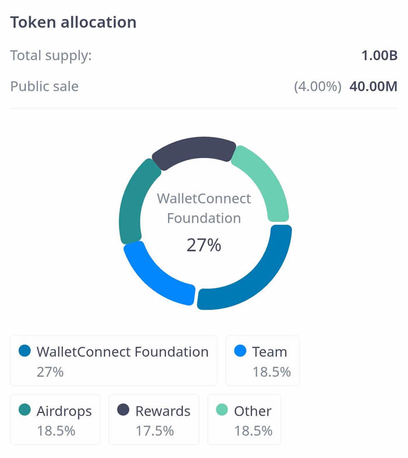Click the 1.00B total supply value
The width and height of the screenshot is (408, 458).
[x=379, y=55]
